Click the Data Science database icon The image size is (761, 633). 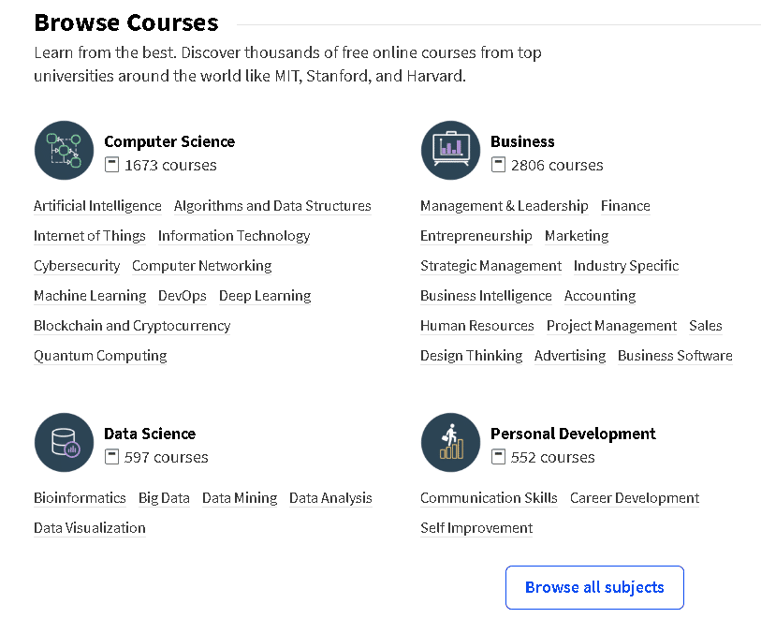tap(64, 442)
